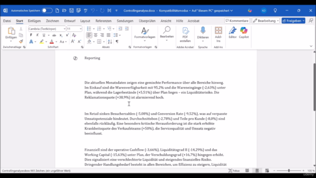
Task: Switch to the Überprüfen tab
Action: click(147, 21)
